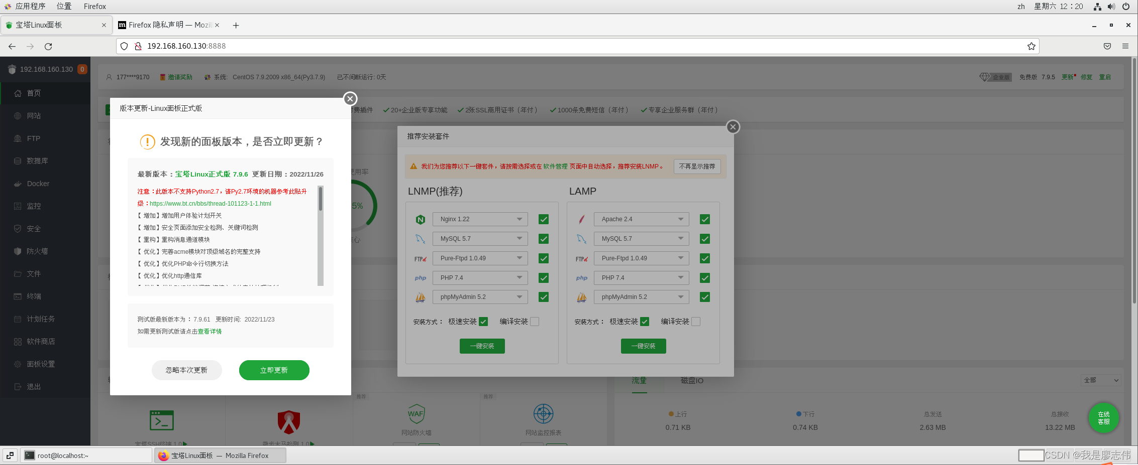The width and height of the screenshot is (1138, 465).
Task: Uncheck LNMP phpMyAdmin 5.2 checkbox
Action: coord(544,297)
